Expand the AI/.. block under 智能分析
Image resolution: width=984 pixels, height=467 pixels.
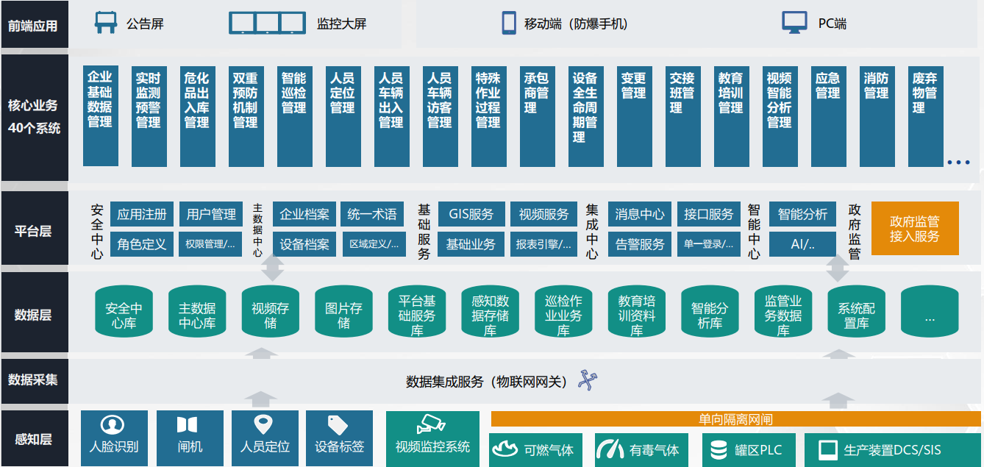[802, 244]
